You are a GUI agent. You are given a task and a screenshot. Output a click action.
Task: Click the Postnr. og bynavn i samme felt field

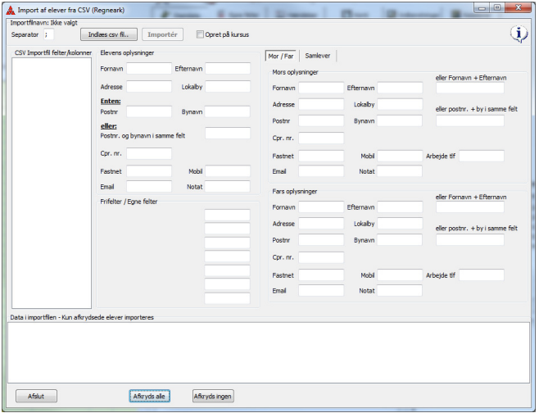228,134
